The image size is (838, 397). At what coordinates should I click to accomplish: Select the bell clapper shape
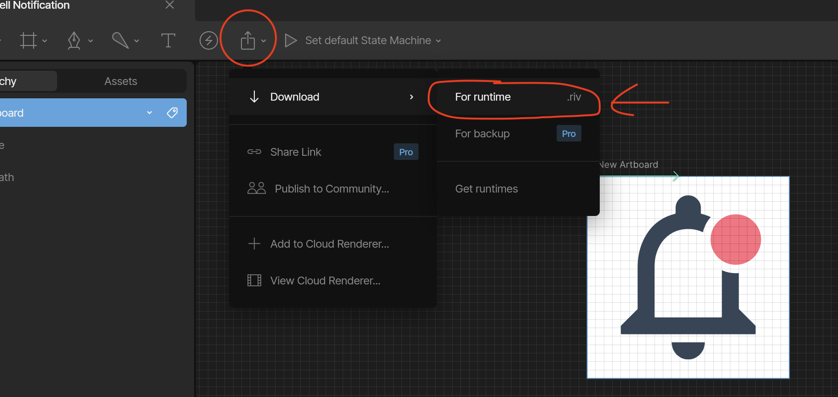pos(688,351)
